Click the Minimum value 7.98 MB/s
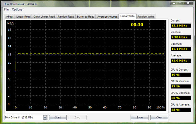The height and width of the screenshot is (124, 196). point(181,37)
